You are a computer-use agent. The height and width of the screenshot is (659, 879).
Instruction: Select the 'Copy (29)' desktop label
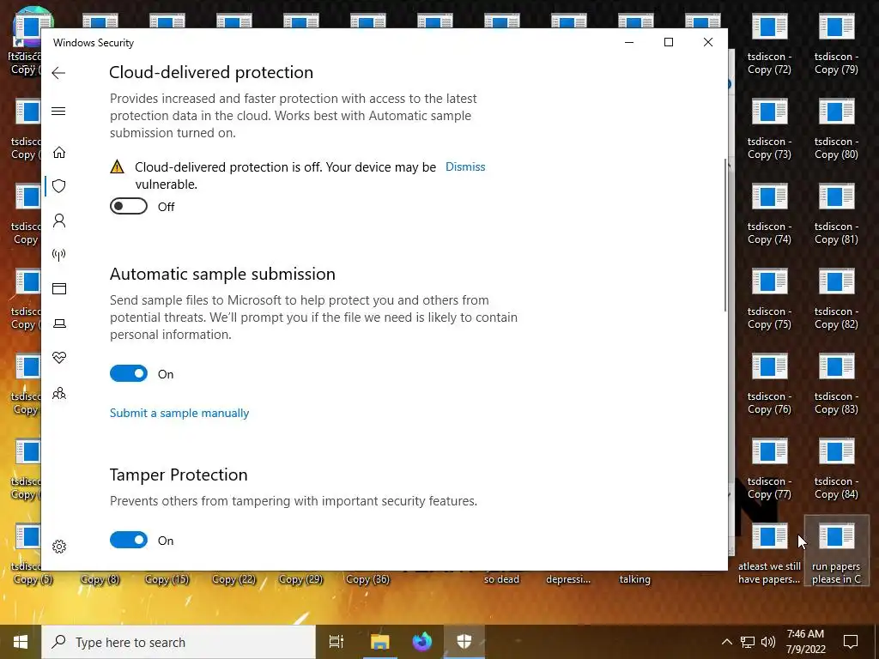(301, 579)
